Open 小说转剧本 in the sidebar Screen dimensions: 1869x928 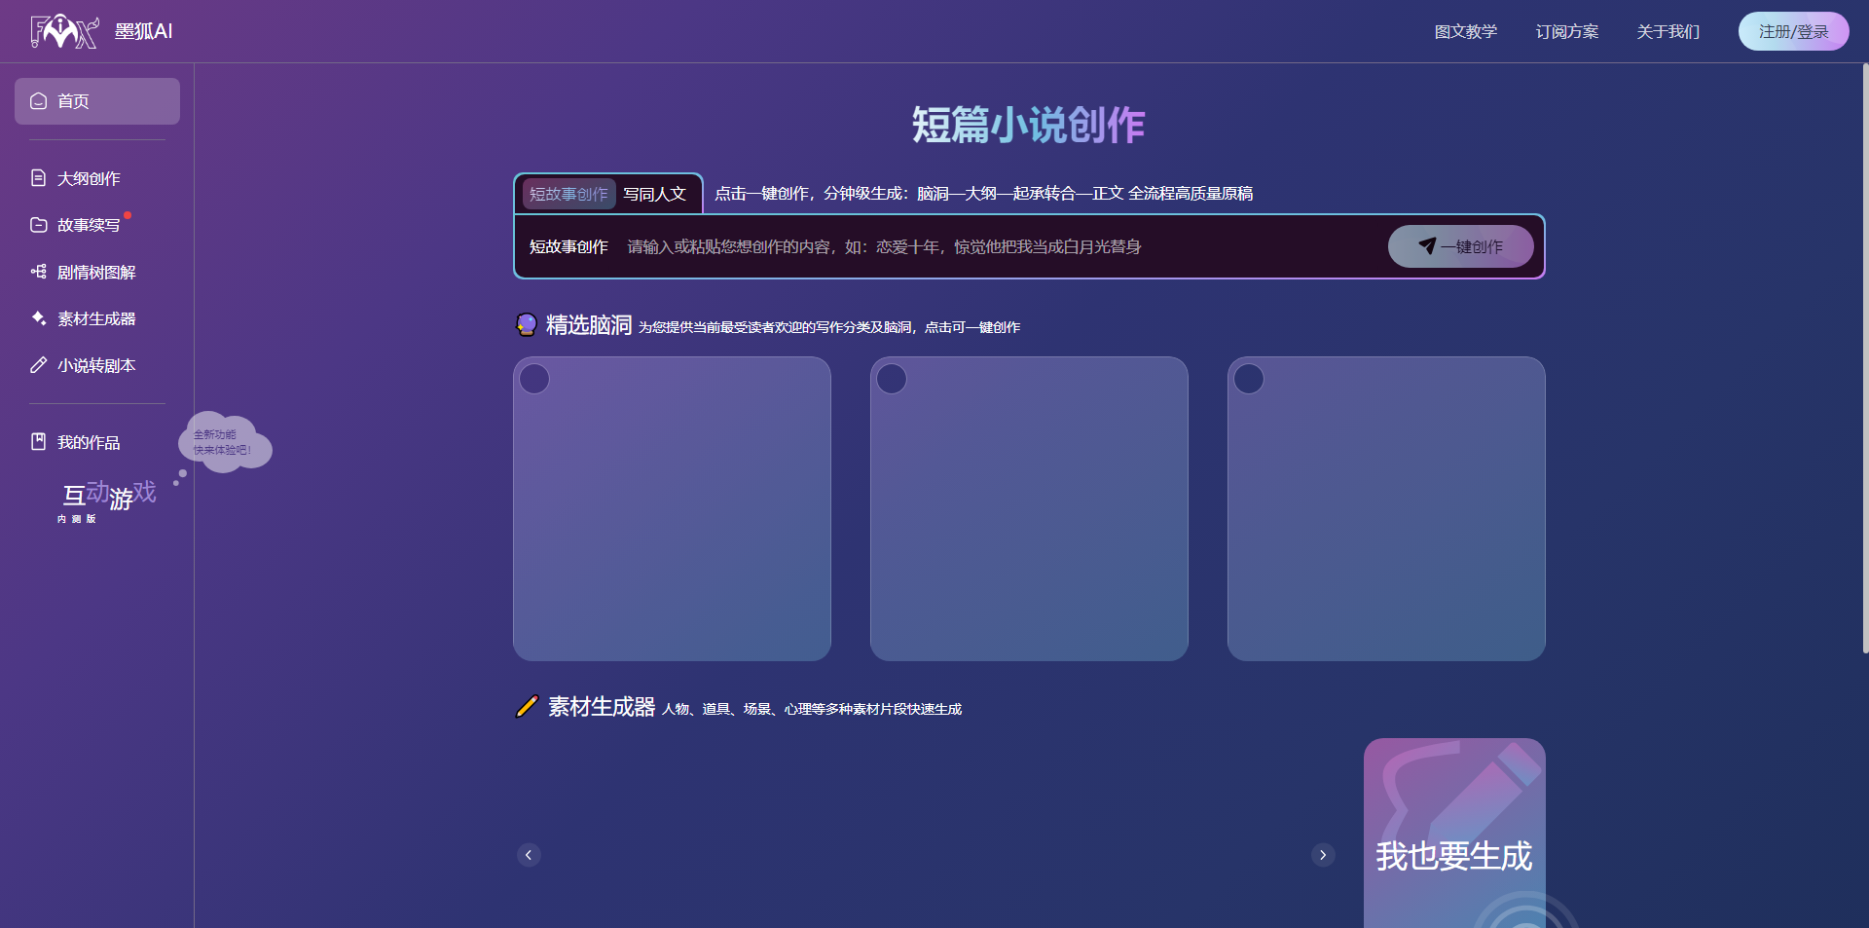point(97,365)
